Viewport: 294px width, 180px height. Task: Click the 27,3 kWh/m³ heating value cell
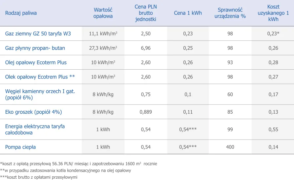click(103, 48)
